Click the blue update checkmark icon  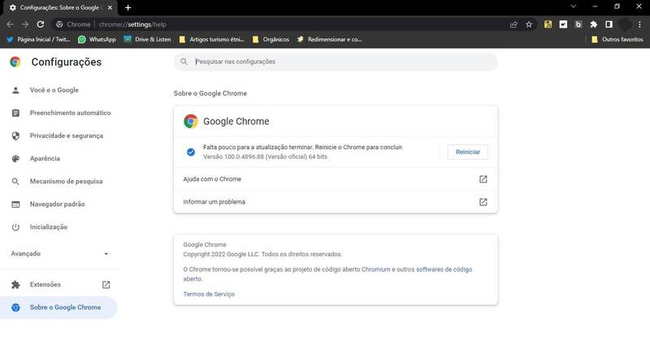[191, 152]
